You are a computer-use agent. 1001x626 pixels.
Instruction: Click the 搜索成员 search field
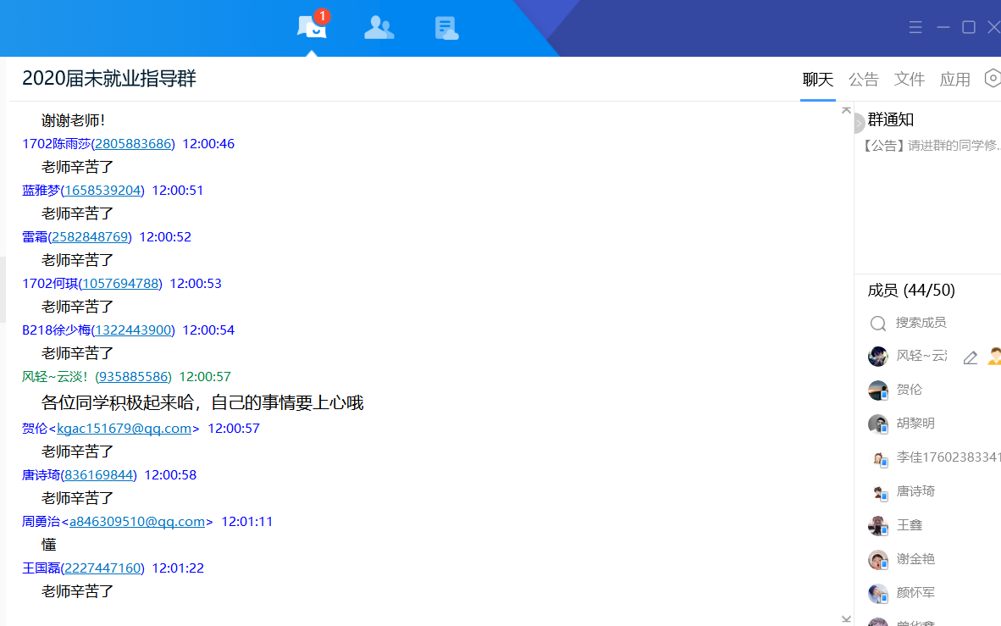pyautogui.click(x=932, y=323)
